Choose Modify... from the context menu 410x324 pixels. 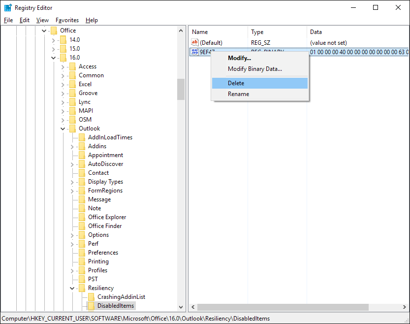point(260,58)
